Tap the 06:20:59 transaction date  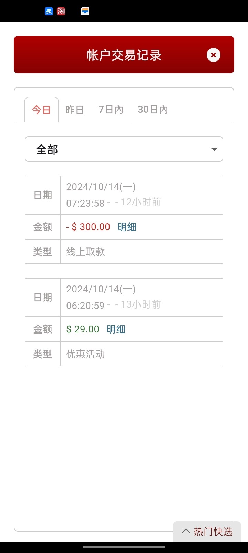click(x=85, y=305)
